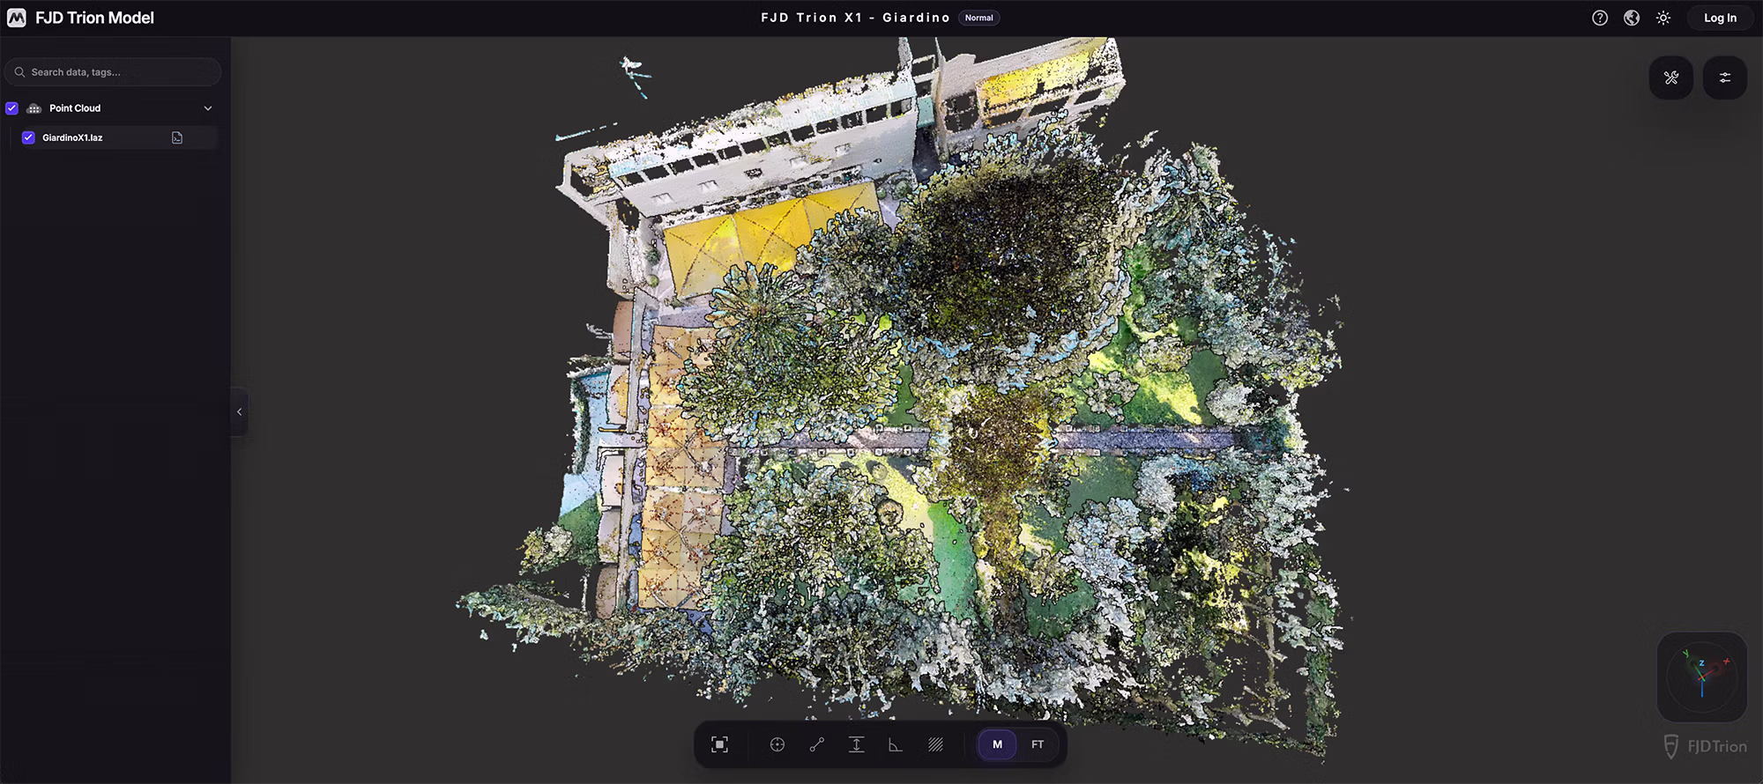Uncheck the Point Cloud group checkbox
This screenshot has height=784, width=1763.
point(12,108)
